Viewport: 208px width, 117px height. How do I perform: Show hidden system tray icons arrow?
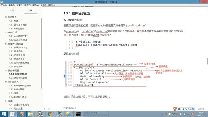[162, 114]
